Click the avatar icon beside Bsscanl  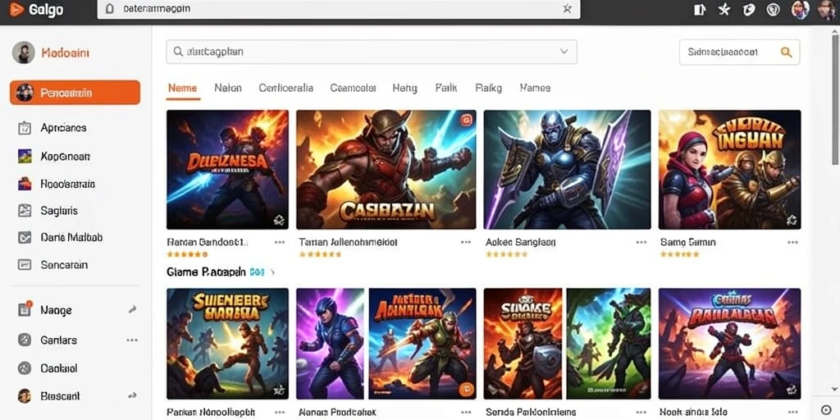click(x=25, y=396)
